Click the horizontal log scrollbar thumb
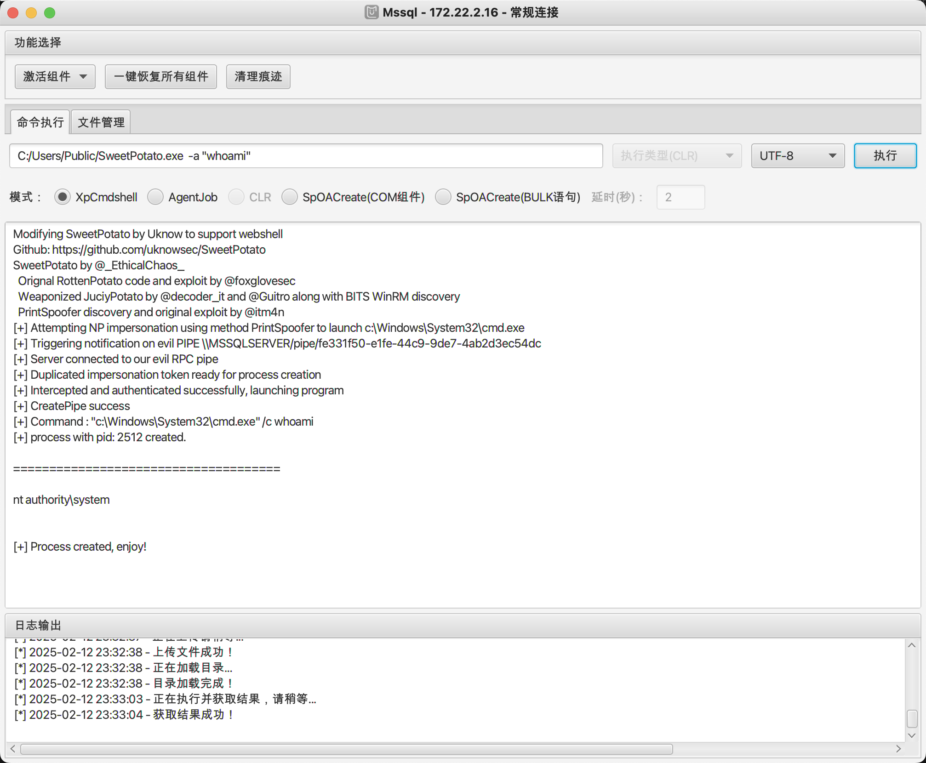The width and height of the screenshot is (926, 763). [x=347, y=749]
